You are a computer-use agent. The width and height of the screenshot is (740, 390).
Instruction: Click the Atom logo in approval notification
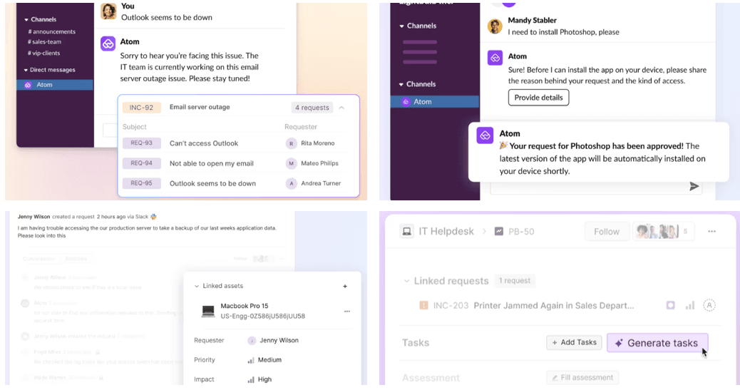click(x=485, y=135)
